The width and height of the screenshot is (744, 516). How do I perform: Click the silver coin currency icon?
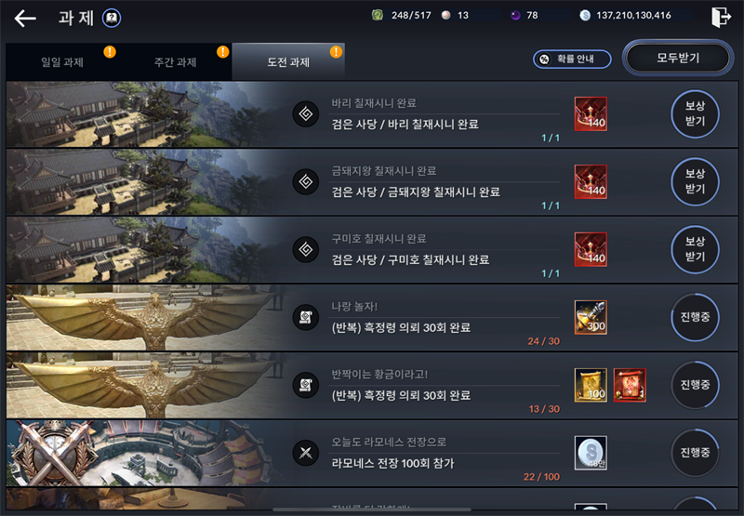pyautogui.click(x=585, y=15)
